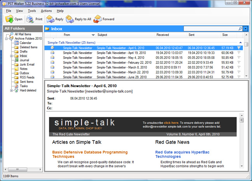Click the PST Walker title bar app icon
Image resolution: width=252 pixels, height=181 pixels.
click(x=4, y=4)
